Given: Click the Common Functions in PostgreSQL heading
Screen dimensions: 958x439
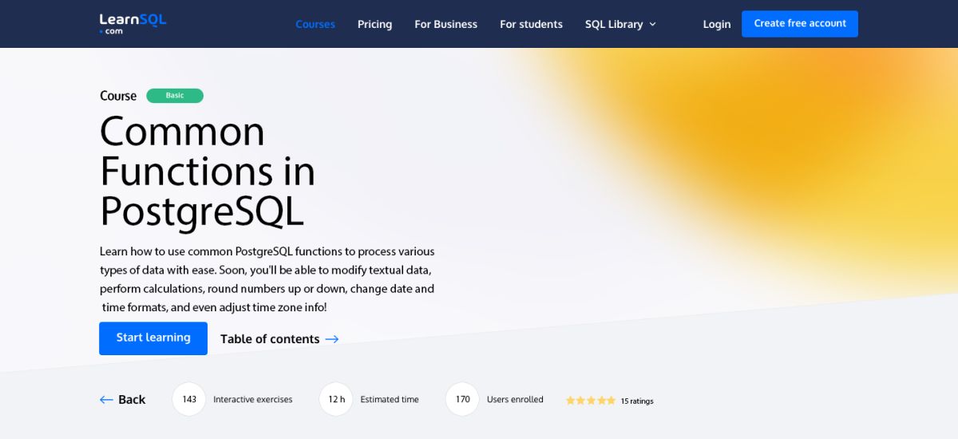Looking at the screenshot, I should [x=208, y=172].
